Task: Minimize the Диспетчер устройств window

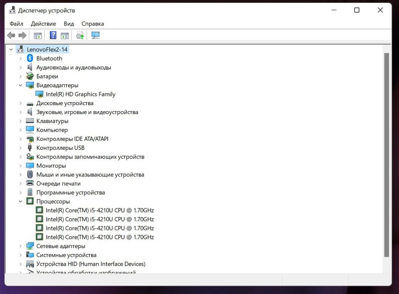Action: point(334,10)
